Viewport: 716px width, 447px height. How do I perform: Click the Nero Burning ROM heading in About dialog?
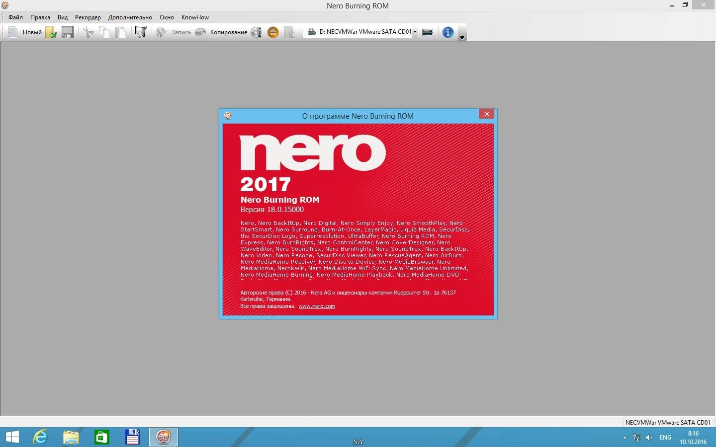280,200
